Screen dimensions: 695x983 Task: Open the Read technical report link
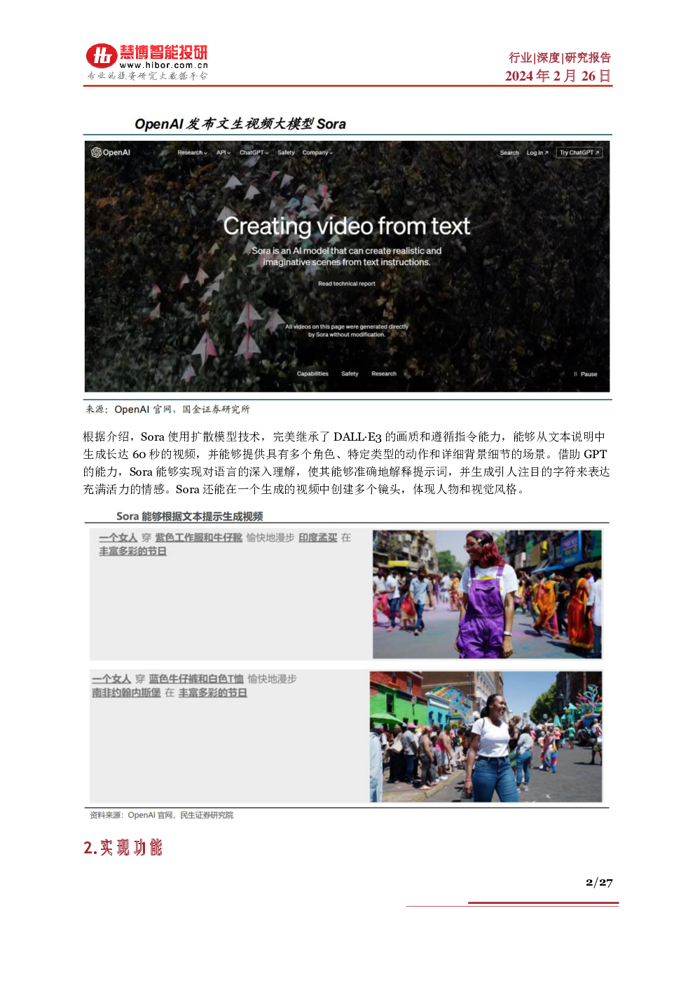pos(347,284)
